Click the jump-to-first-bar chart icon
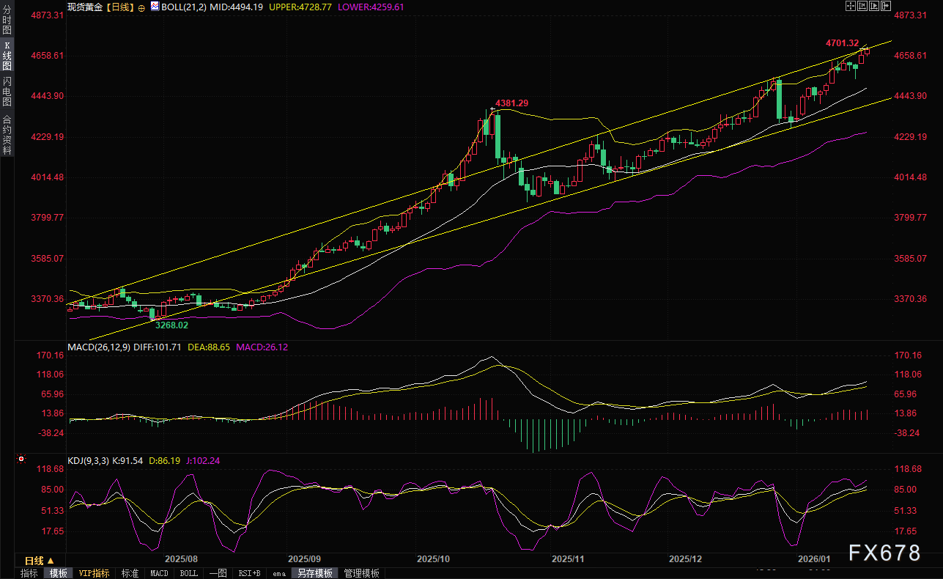 863,6
